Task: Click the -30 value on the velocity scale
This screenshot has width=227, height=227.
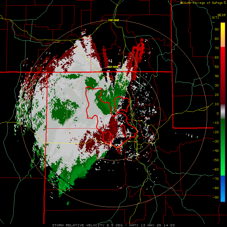Action: coord(216,141)
